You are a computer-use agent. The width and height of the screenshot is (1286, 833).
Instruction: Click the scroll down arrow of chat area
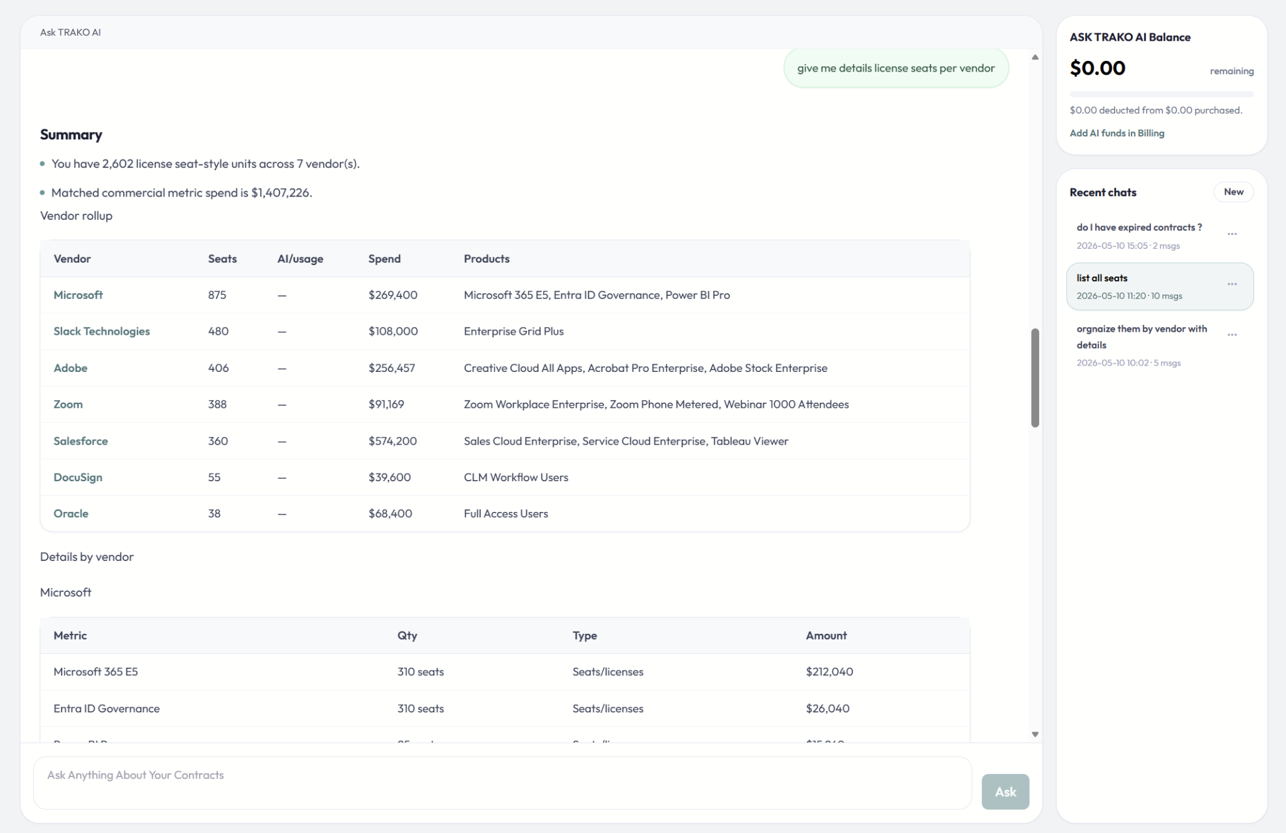[x=1035, y=734]
